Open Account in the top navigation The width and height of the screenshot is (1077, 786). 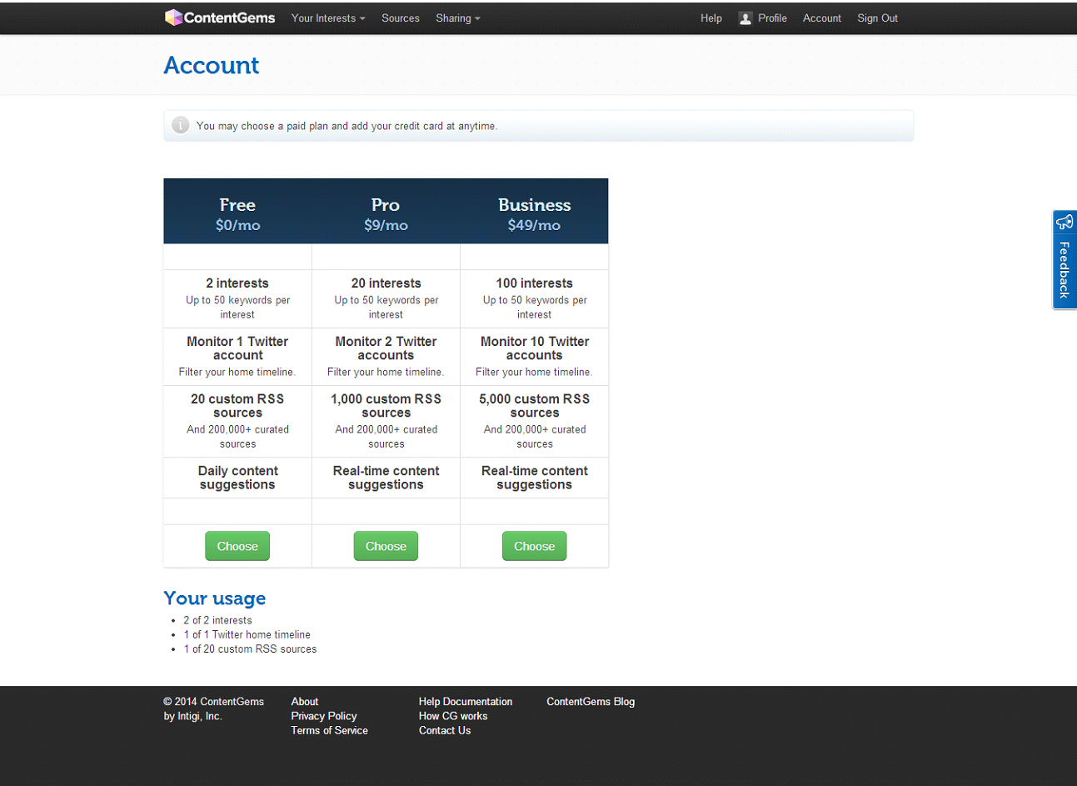point(822,18)
